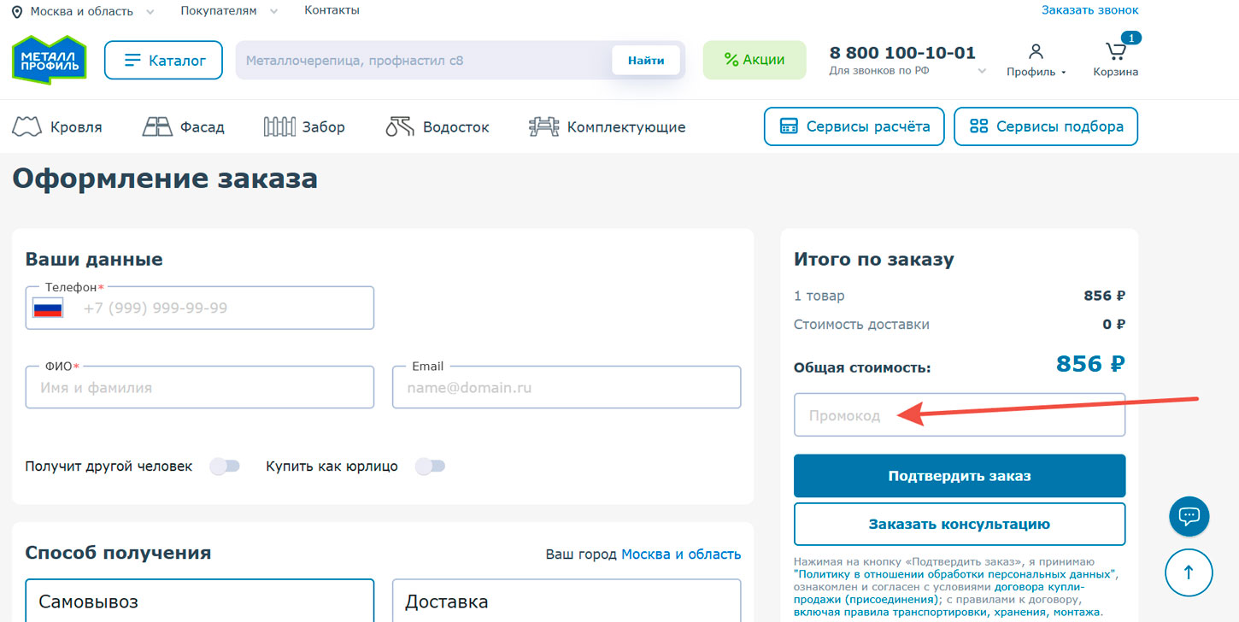Click the Комплектующие accessories icon
The height and width of the screenshot is (622, 1239).
coord(544,127)
